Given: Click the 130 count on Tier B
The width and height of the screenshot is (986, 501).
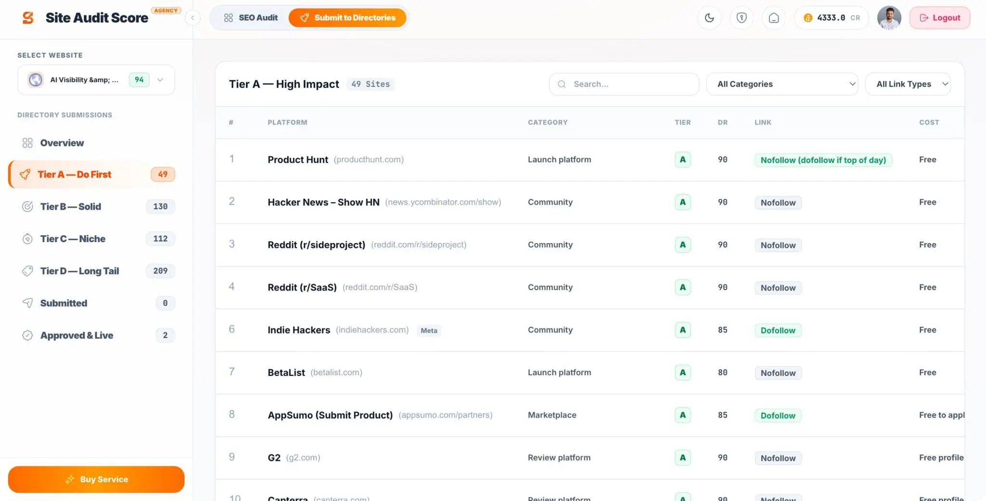Looking at the screenshot, I should [160, 206].
